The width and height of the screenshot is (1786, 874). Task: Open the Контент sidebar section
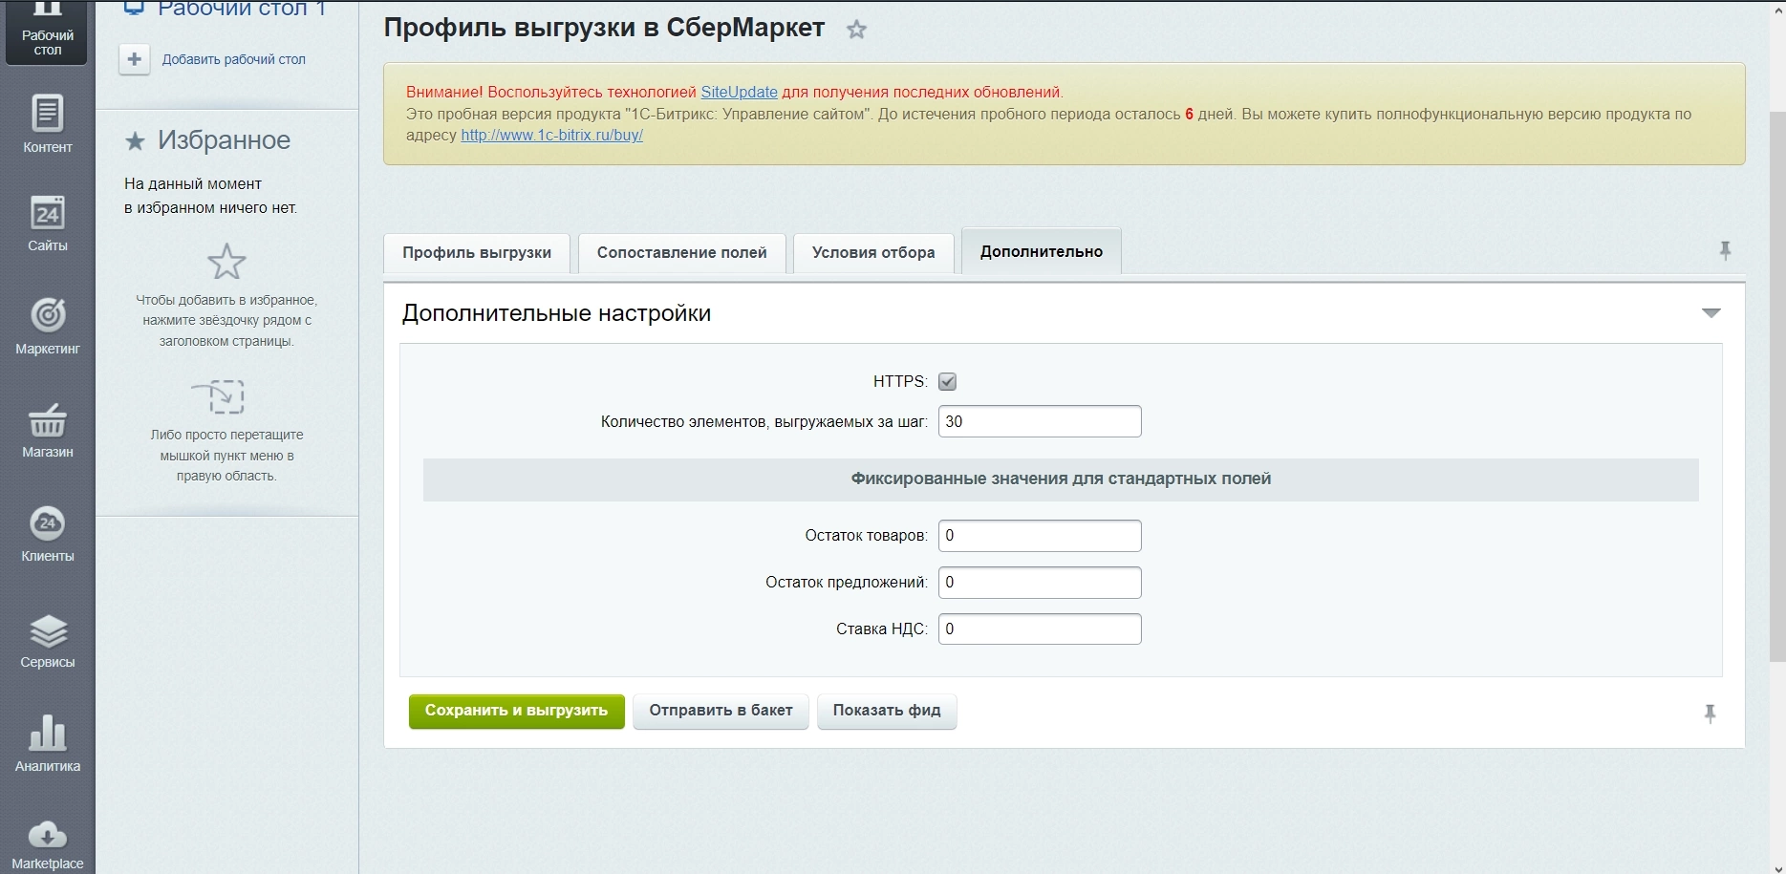47,124
